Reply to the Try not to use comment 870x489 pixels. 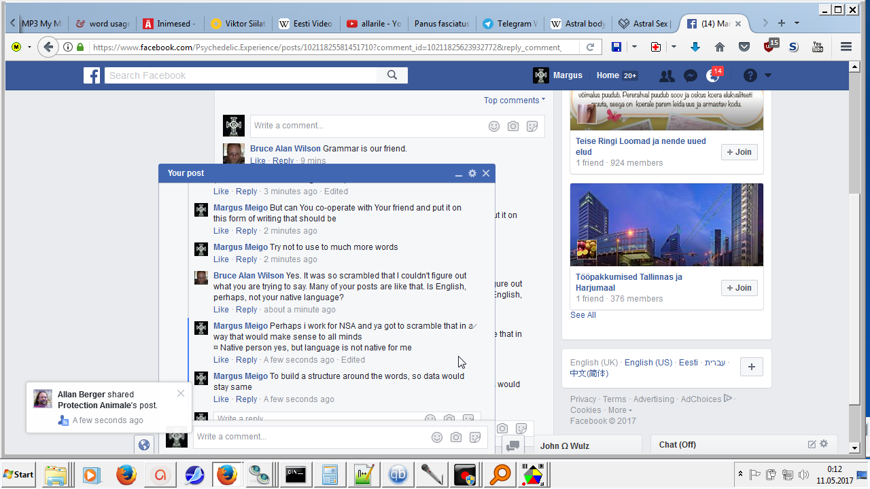[247, 259]
